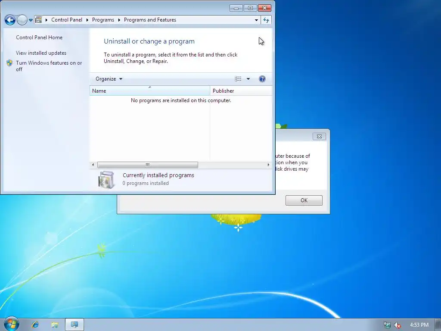Click the scroll left arrow

(x=93, y=165)
